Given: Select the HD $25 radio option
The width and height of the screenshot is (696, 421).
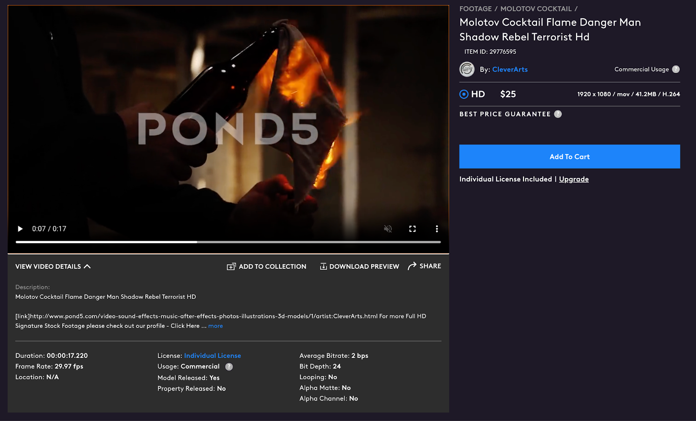Looking at the screenshot, I should click(x=464, y=94).
